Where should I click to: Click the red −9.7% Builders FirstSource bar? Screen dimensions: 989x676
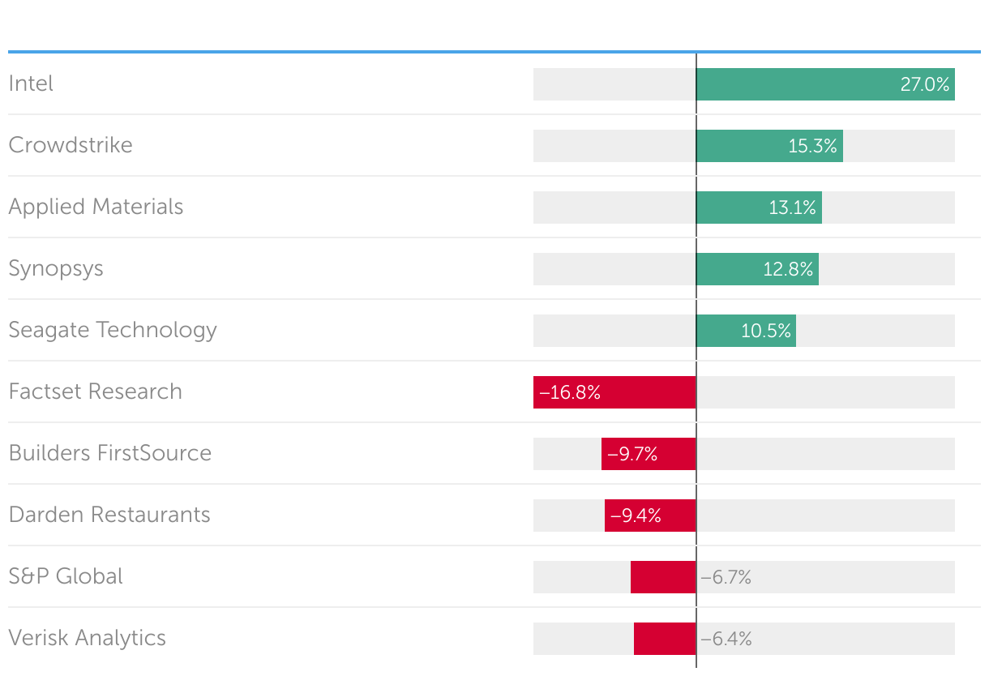tap(649, 454)
